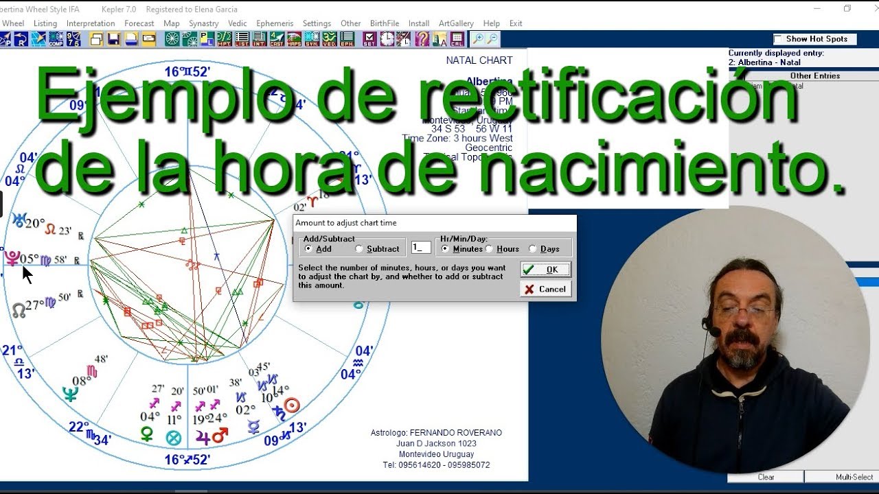Screen dimensions: 879x494
Task: Select the Minutes radio button
Action: coord(445,248)
